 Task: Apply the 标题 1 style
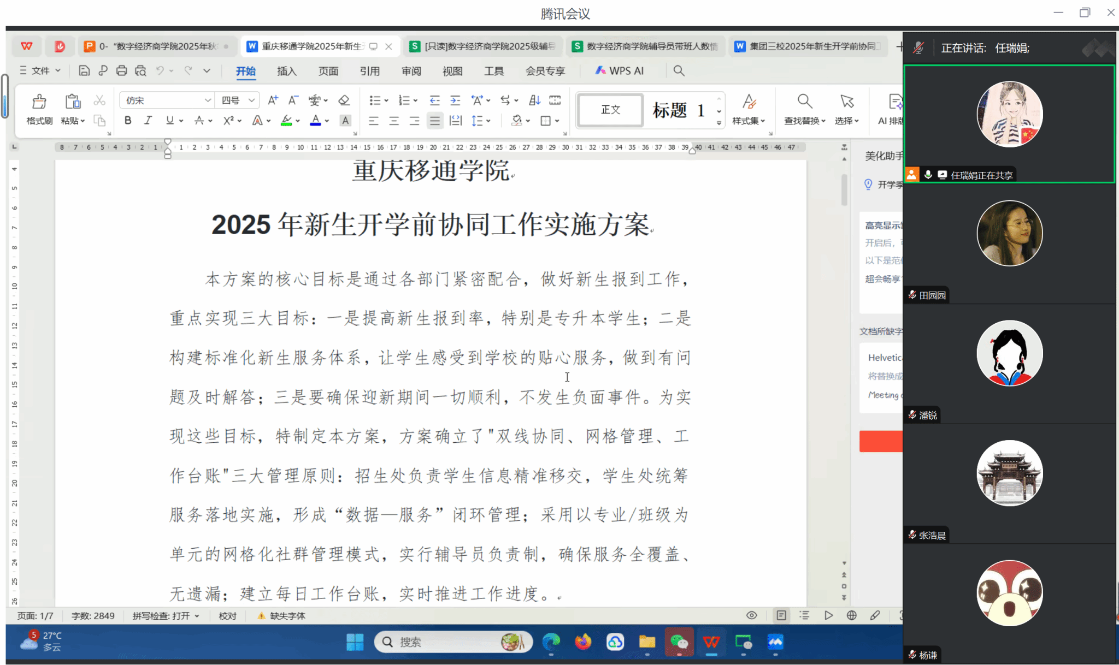(678, 110)
